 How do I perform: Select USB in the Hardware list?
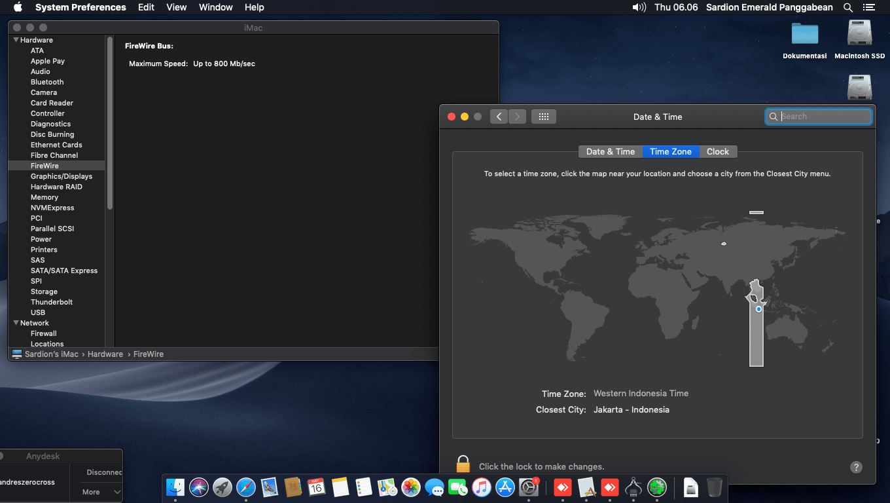coord(38,312)
